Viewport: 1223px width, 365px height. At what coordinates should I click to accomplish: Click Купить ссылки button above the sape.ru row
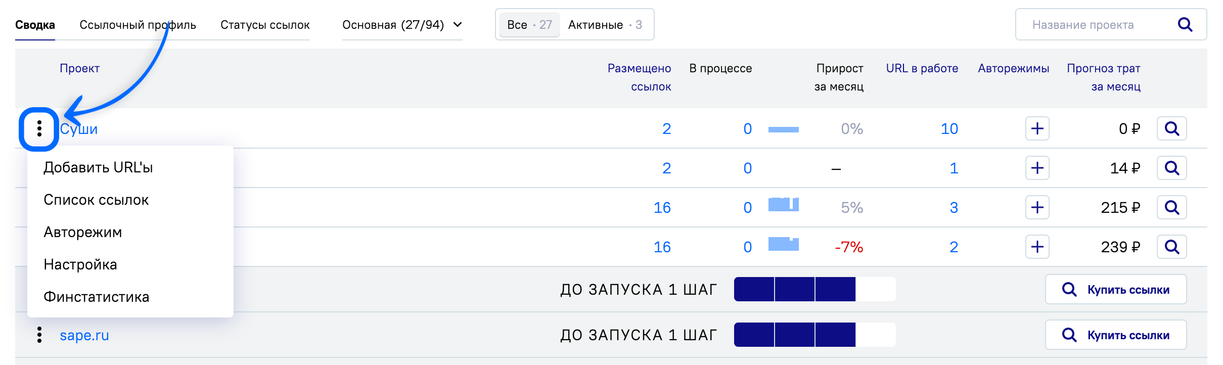1116,289
